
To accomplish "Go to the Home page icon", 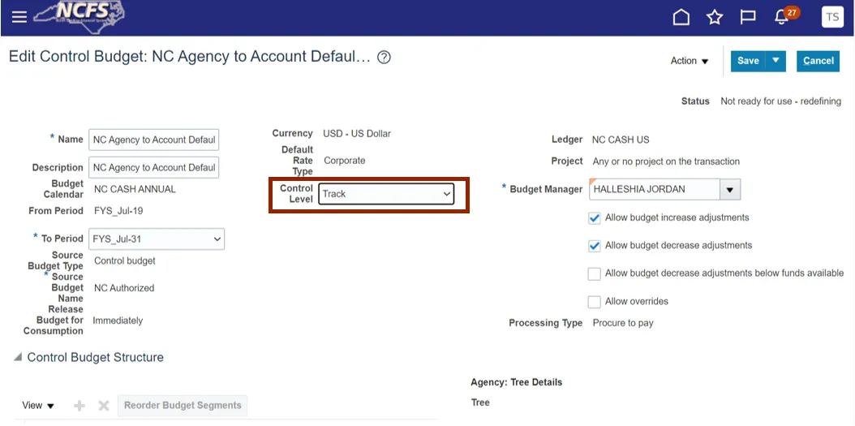I will coord(681,17).
